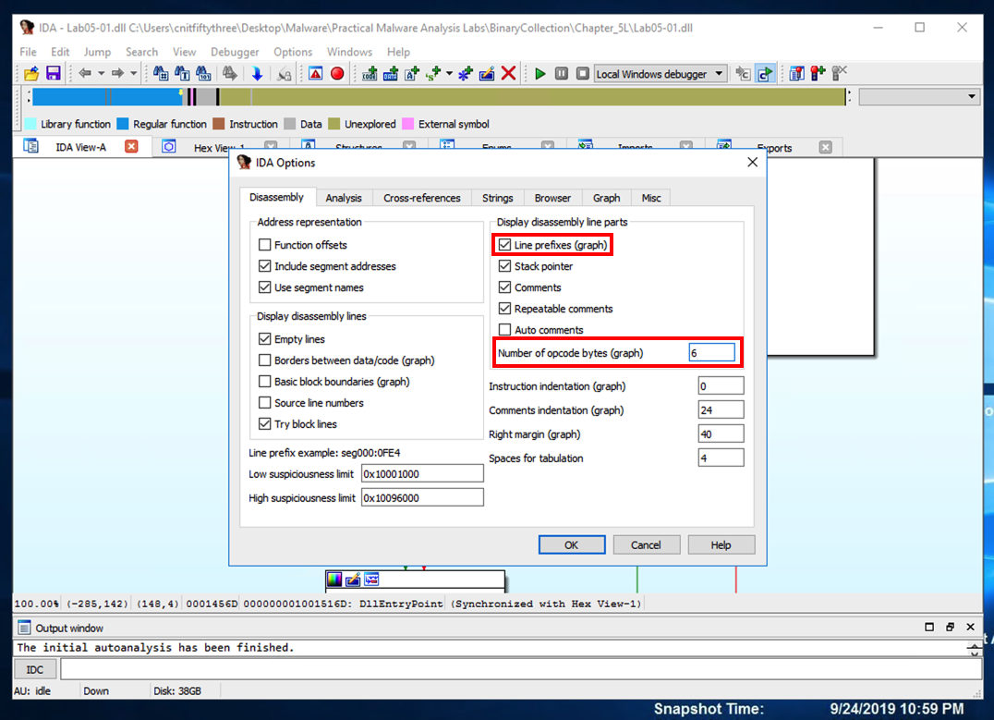Uncheck Use segment names
Screen dimensions: 994x720
tap(265, 287)
